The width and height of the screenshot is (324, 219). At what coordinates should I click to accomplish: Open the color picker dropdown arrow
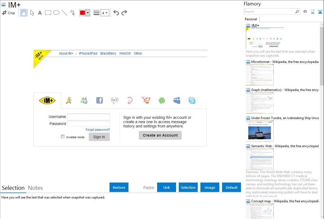88,13
